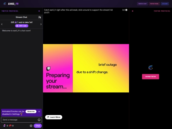Click the 'Catch earil_fr right after this ad break' text

coord(78,11)
